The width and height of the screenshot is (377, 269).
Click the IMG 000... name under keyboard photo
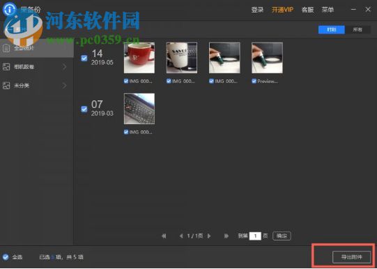(x=141, y=132)
